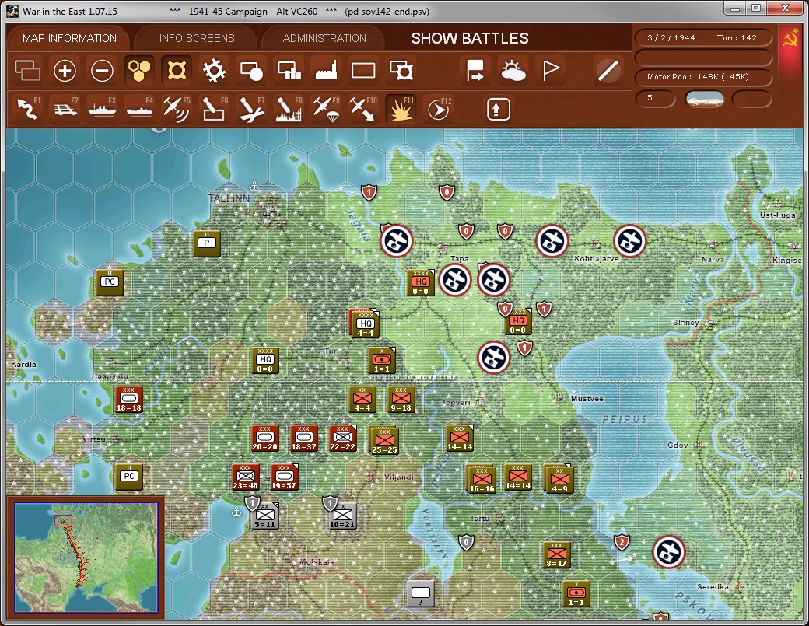Select the MAP INFORMATION tab
Image resolution: width=809 pixels, height=626 pixels.
pos(70,38)
